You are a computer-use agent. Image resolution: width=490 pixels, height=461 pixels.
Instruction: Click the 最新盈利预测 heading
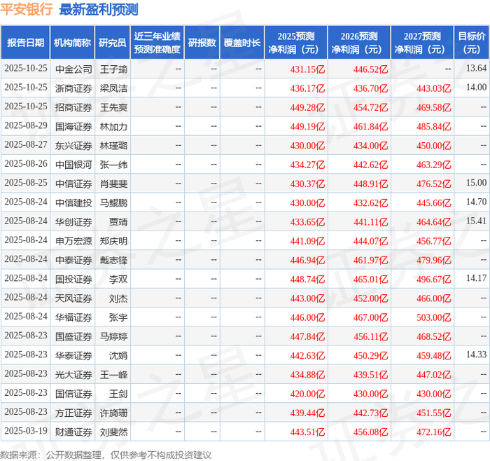coord(99,9)
